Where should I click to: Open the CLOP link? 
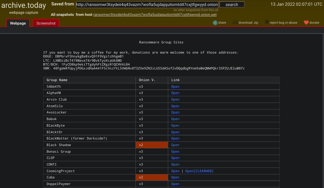(x=175, y=158)
